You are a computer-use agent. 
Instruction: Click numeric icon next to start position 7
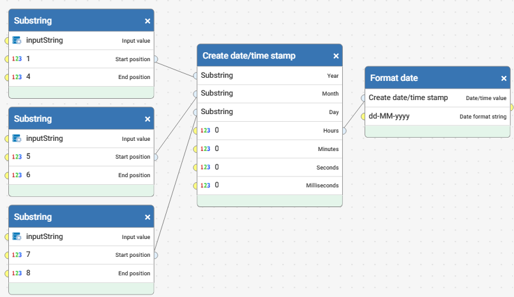click(17, 255)
